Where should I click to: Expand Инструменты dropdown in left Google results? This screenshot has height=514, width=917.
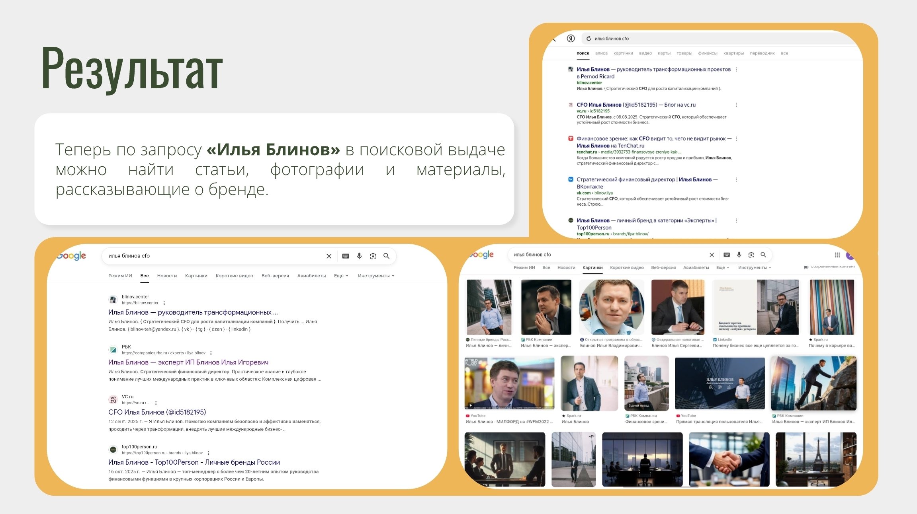376,276
